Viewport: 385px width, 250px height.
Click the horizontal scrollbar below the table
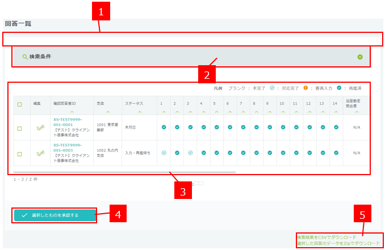click(x=125, y=172)
